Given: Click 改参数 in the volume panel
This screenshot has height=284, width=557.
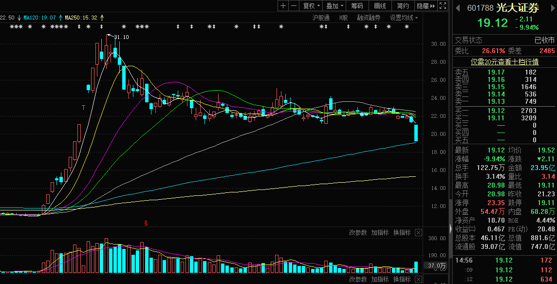Looking at the screenshot, I should coord(357,232).
